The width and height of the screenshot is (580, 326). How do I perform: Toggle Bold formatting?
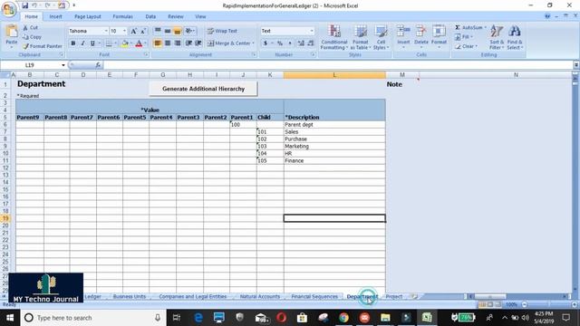[x=73, y=43]
